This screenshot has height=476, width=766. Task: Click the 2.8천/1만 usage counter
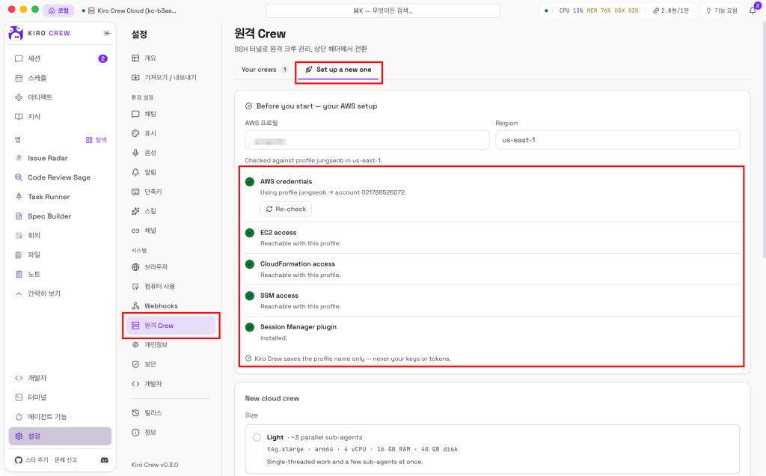[x=671, y=10]
